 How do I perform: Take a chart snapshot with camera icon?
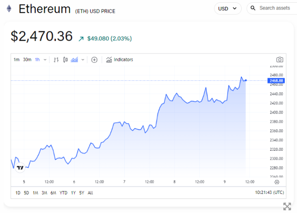[x=280, y=60]
